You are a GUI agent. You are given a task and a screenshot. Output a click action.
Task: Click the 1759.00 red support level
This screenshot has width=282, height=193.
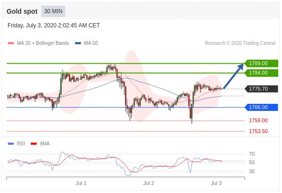(258, 120)
